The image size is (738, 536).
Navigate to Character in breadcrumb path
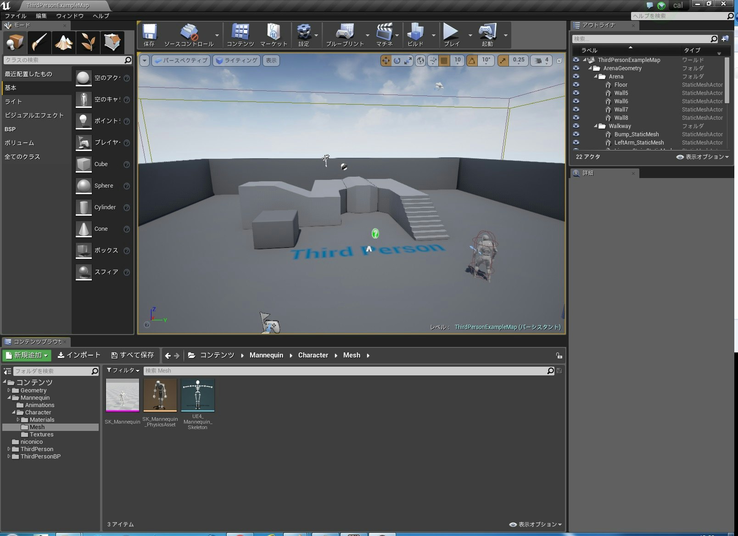(313, 355)
